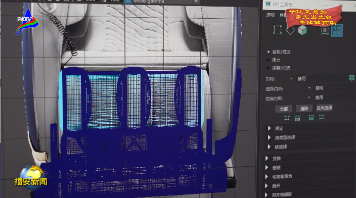Select the vertex selection mode icon
356x198 pixels.
click(x=277, y=30)
